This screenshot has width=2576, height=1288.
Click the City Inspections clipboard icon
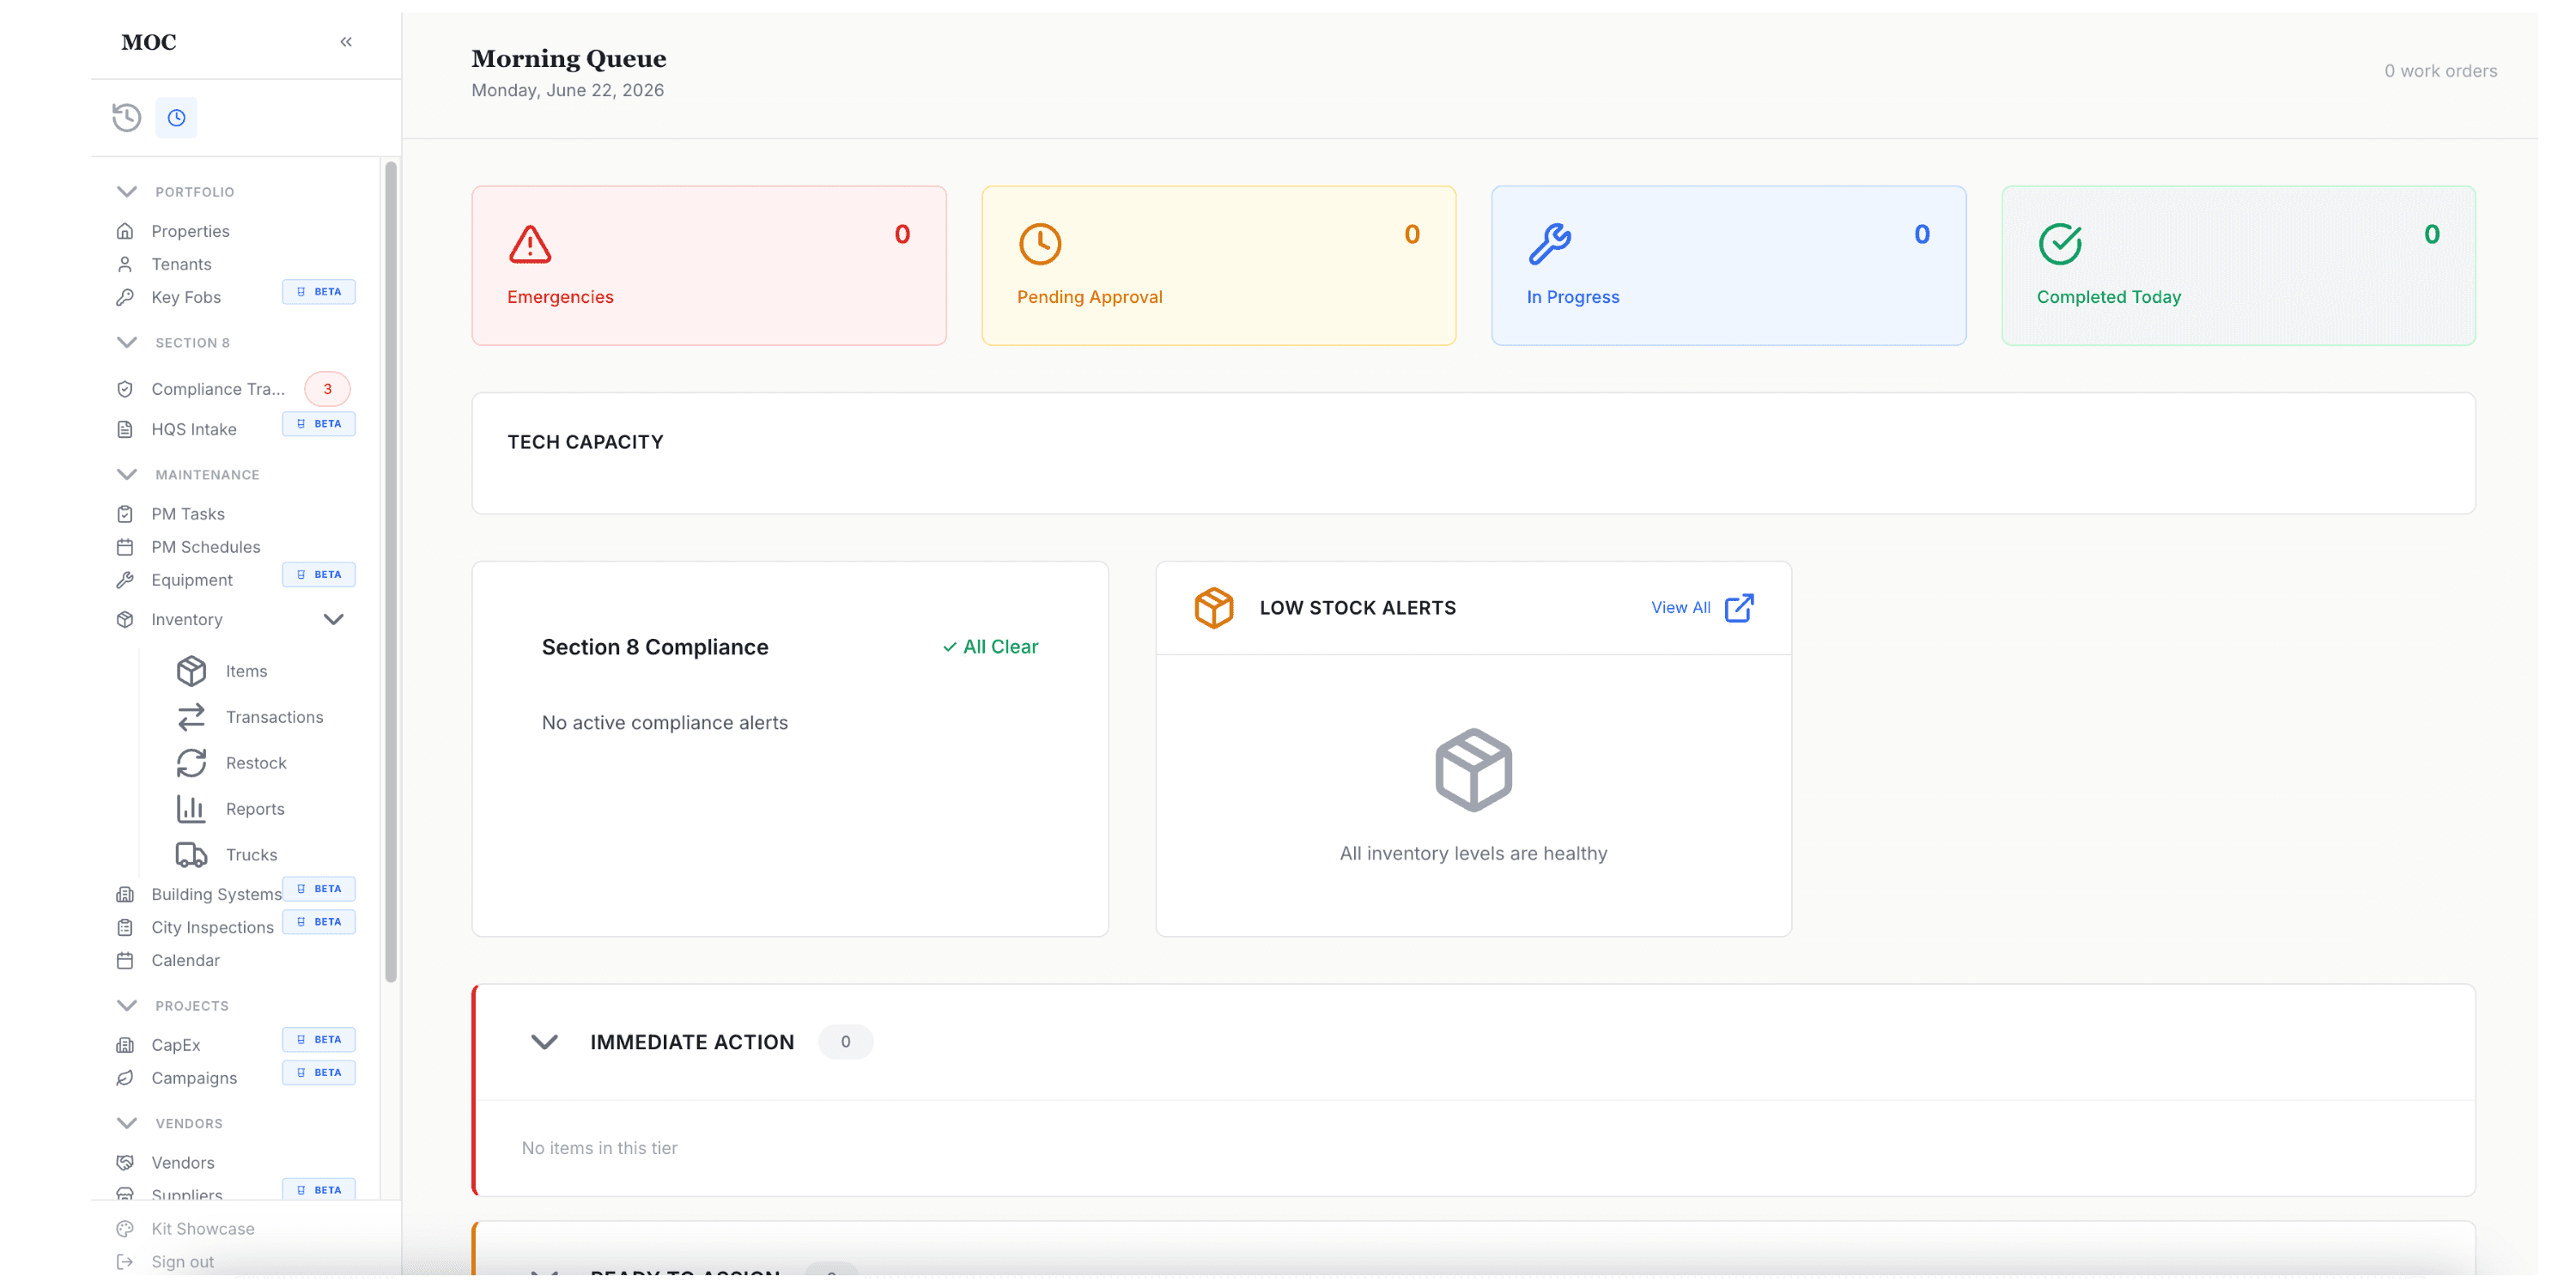click(x=125, y=927)
